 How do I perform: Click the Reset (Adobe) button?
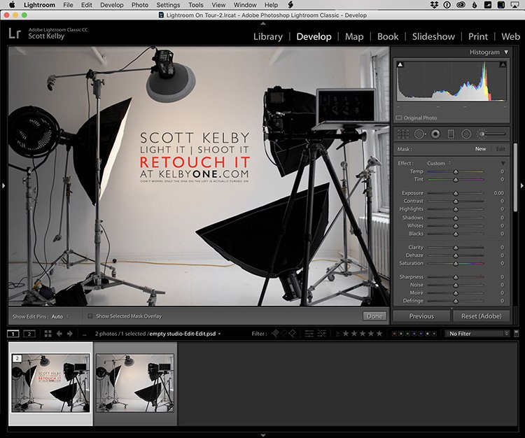[481, 316]
